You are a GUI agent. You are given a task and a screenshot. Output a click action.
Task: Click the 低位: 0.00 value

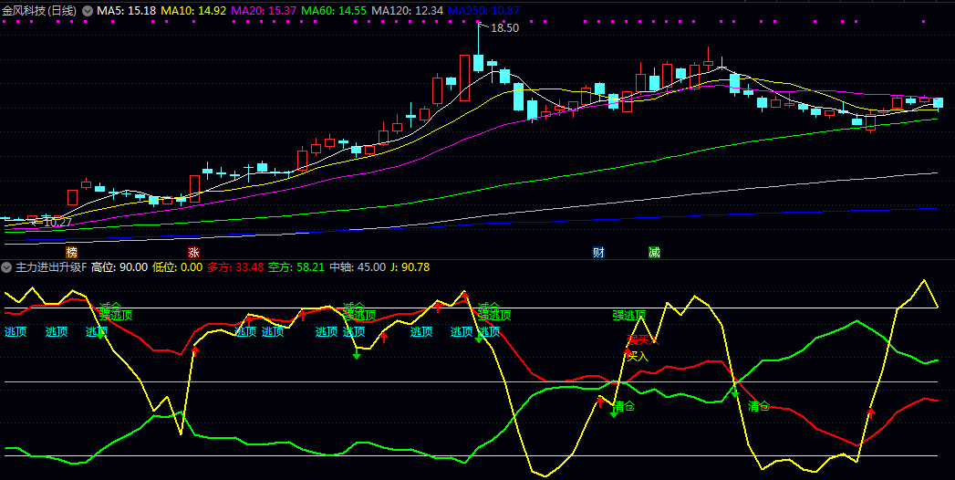[x=177, y=266]
